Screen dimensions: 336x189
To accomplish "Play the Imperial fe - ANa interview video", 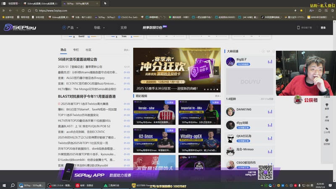I will tap(199, 112).
